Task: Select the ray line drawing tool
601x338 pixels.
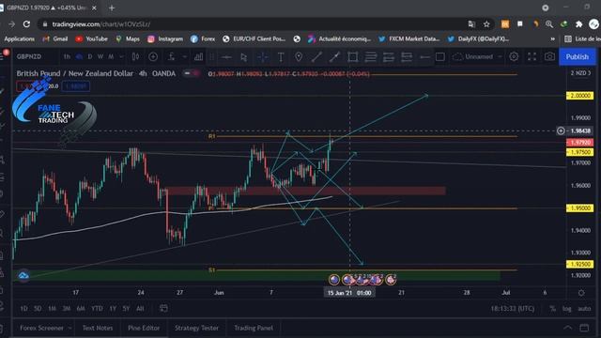Action: pyautogui.click(x=334, y=57)
